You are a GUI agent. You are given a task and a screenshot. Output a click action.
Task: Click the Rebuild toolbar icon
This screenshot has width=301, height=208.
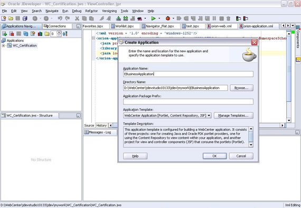tap(126, 18)
